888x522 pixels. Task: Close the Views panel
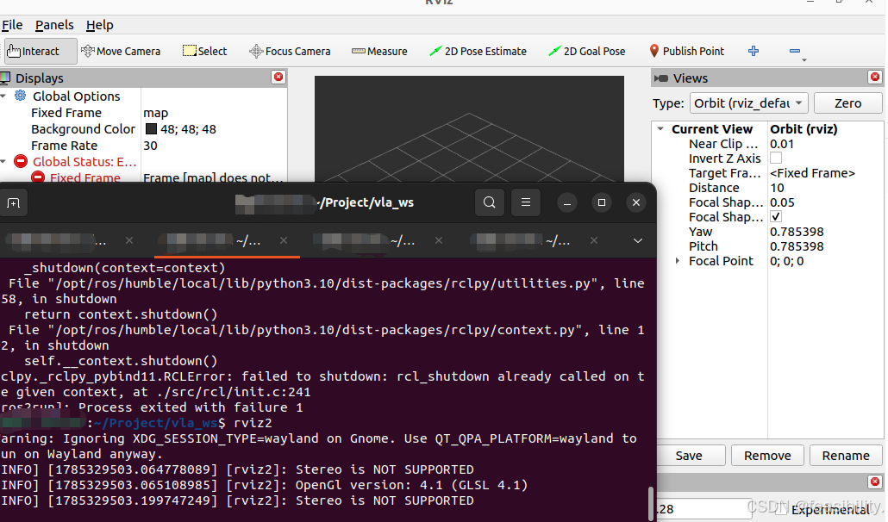875,77
